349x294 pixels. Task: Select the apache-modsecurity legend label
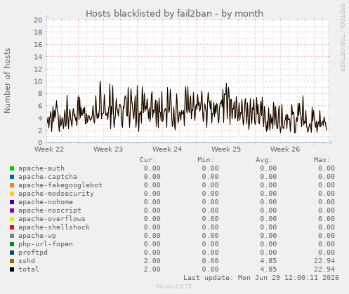56,194
